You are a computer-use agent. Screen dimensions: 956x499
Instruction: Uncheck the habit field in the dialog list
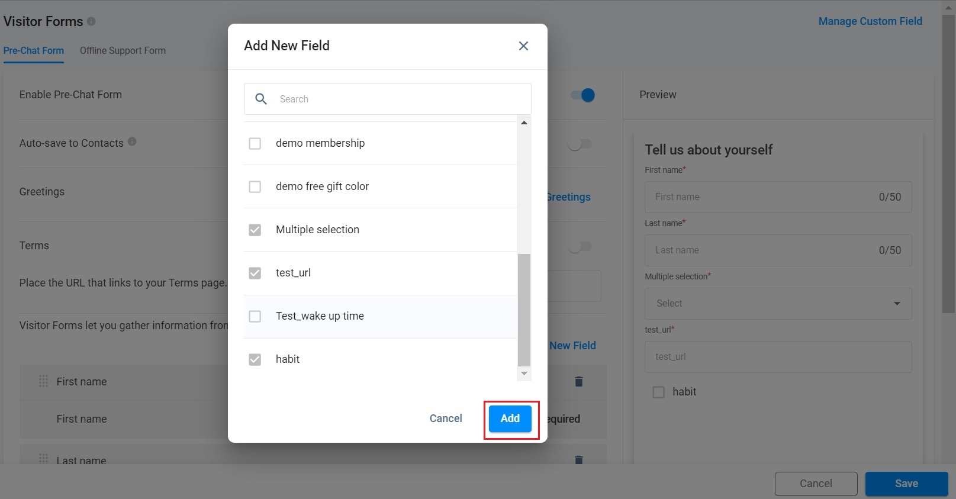255,359
